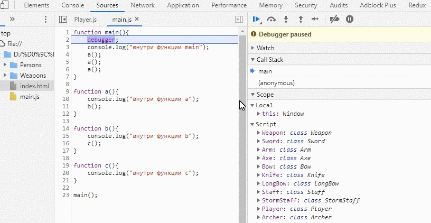Click line number 10 to set a breakpoint
Viewport: 431px width, 223px height.
pos(66,99)
